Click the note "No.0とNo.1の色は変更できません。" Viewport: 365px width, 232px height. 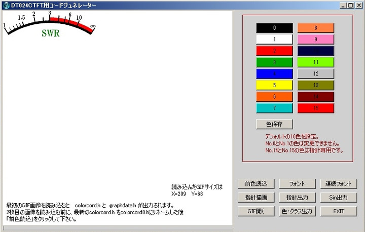tap(303, 143)
